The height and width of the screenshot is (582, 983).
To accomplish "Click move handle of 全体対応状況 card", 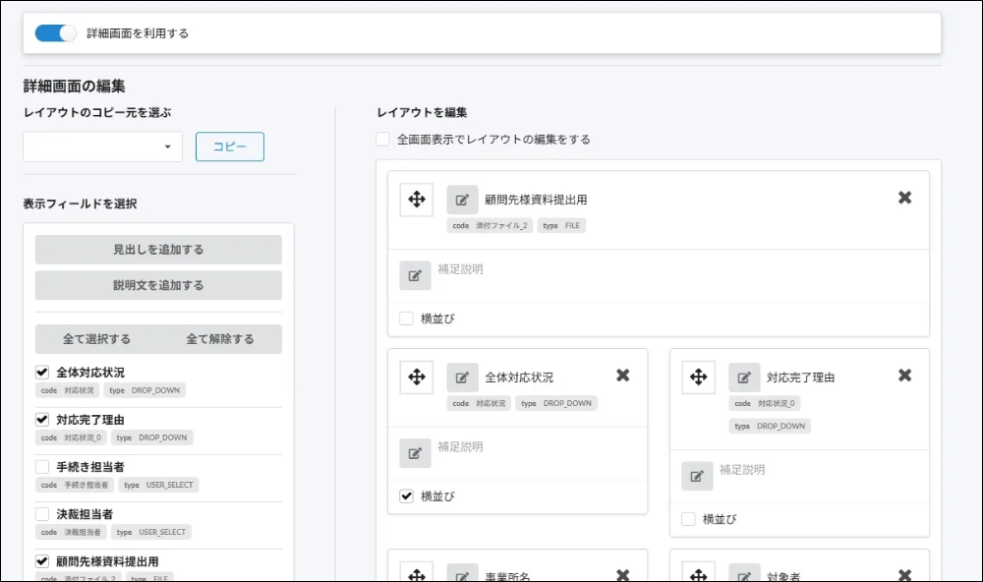I will click(417, 377).
